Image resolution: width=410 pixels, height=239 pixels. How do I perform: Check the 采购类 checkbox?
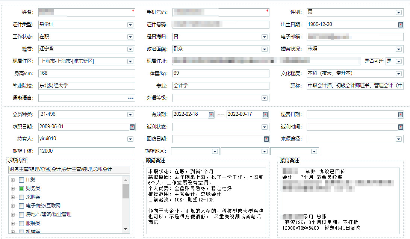point(21,197)
